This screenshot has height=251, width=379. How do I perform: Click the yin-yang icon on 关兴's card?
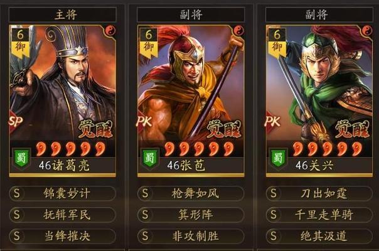click(x=367, y=31)
